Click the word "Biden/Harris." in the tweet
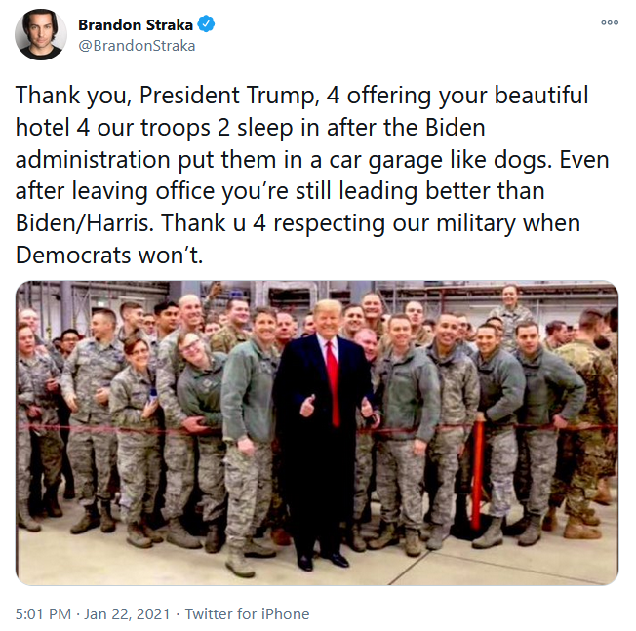This screenshot has width=636, height=631. tap(85, 223)
